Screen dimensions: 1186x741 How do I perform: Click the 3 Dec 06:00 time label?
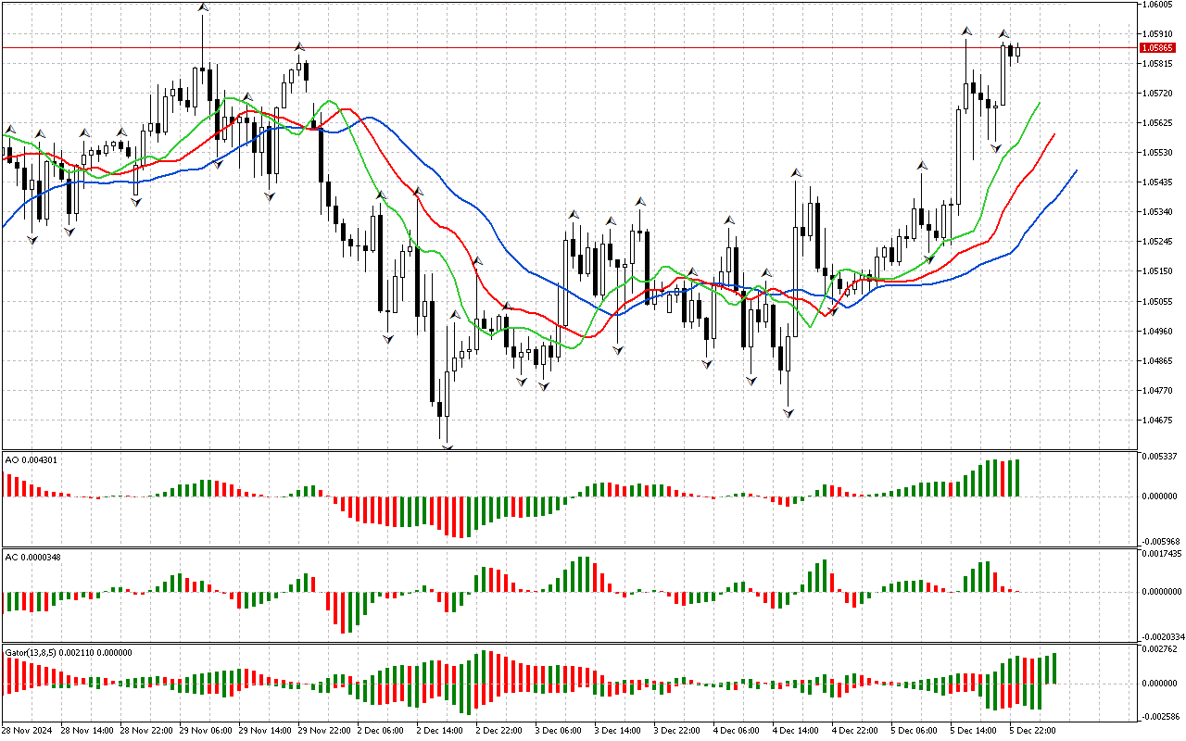(x=558, y=731)
